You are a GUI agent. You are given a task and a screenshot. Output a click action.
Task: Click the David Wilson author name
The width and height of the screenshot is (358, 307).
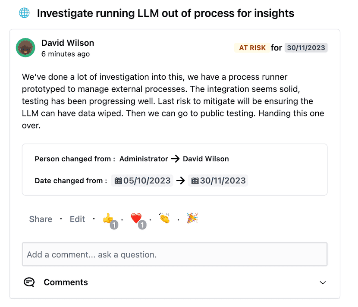[68, 43]
